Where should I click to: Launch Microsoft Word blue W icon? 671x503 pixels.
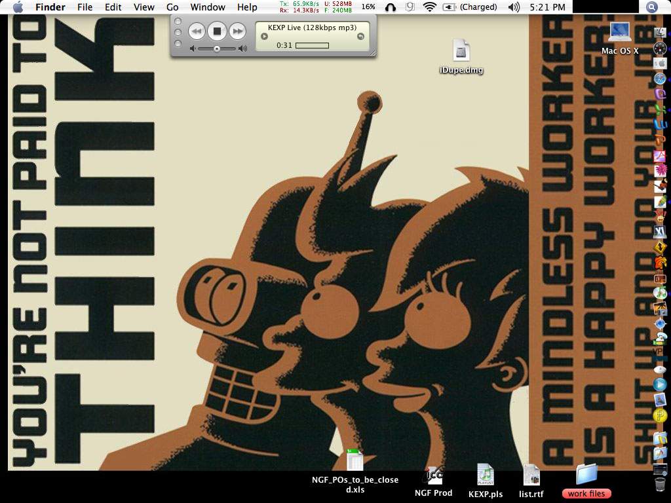pos(661,125)
